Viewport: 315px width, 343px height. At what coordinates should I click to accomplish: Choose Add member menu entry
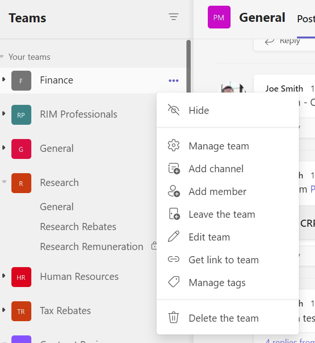[228, 191]
